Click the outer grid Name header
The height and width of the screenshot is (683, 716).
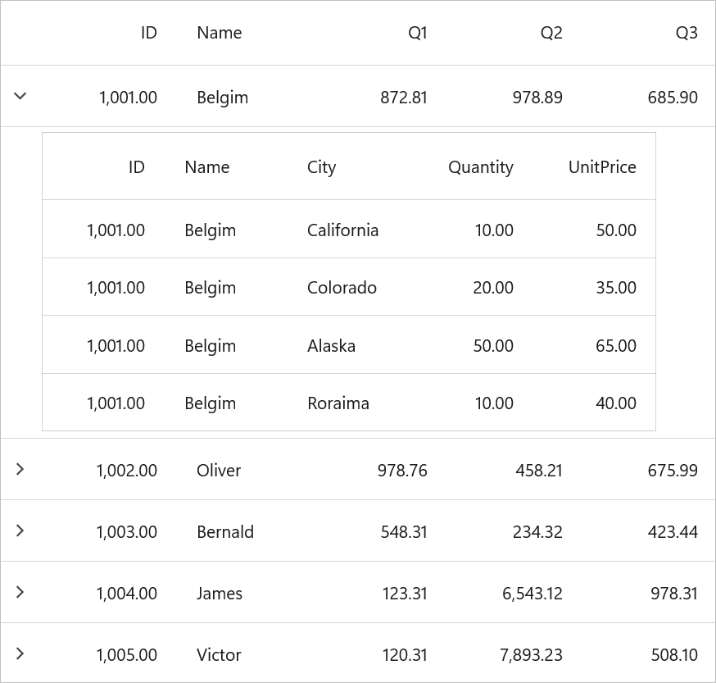pos(220,33)
